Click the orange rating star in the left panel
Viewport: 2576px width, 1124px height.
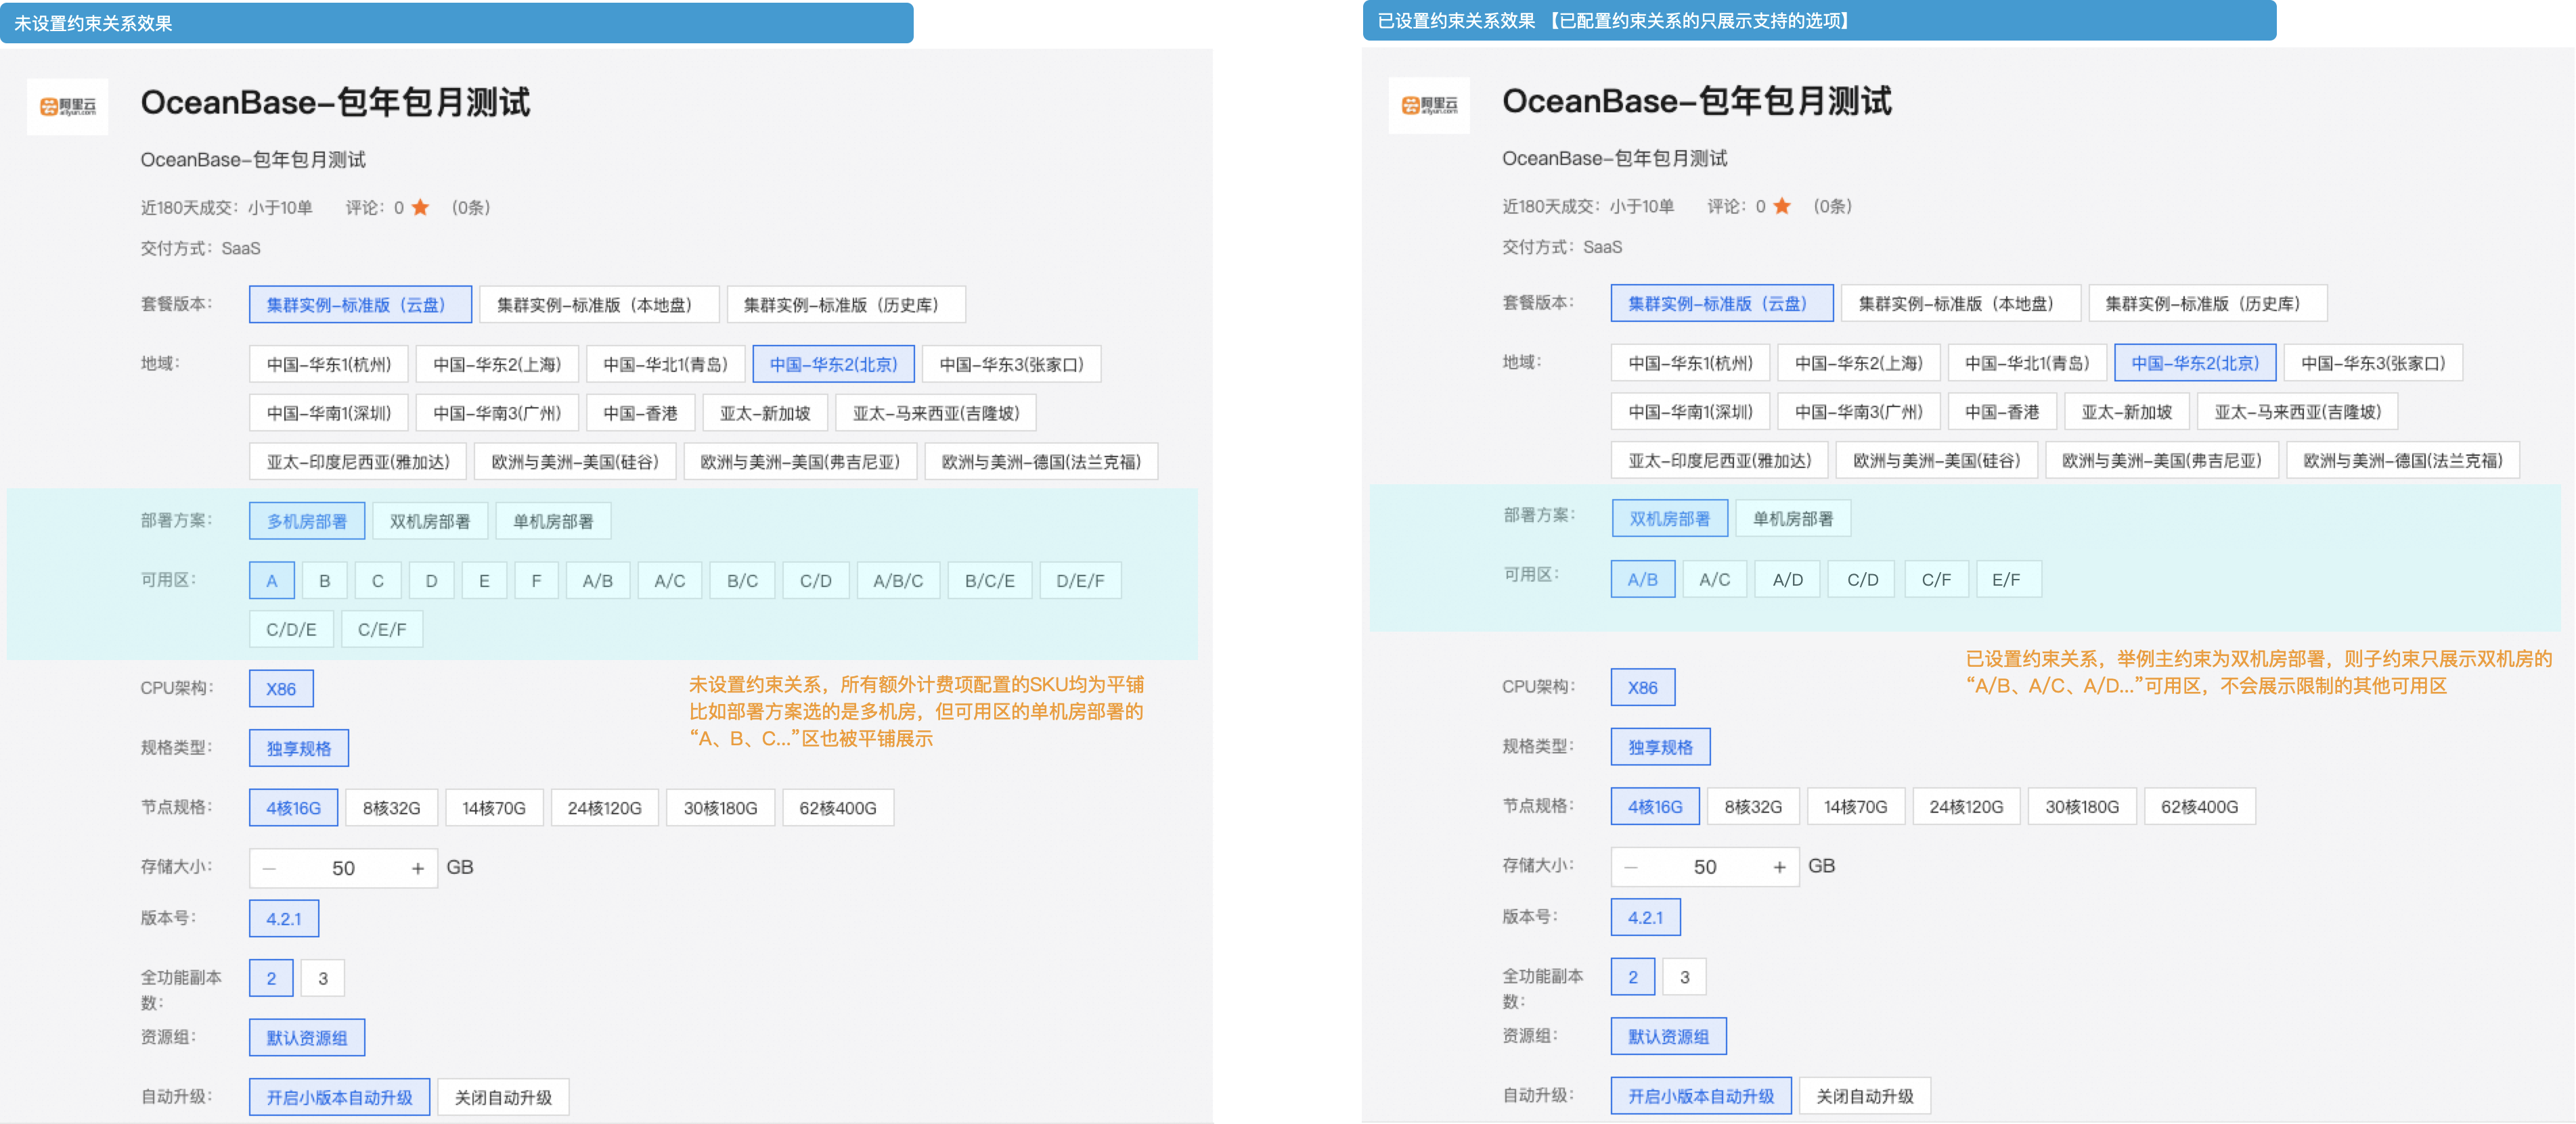420,207
